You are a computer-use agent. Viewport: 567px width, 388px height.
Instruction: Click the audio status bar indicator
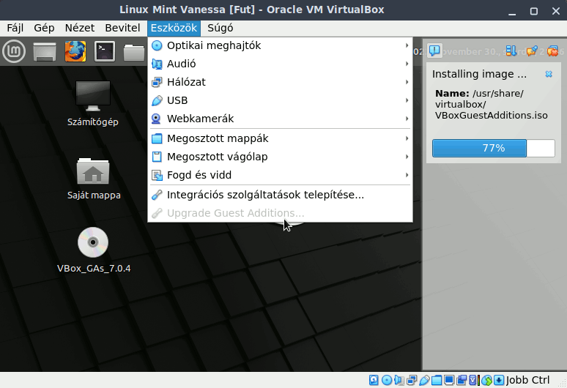tap(399, 380)
